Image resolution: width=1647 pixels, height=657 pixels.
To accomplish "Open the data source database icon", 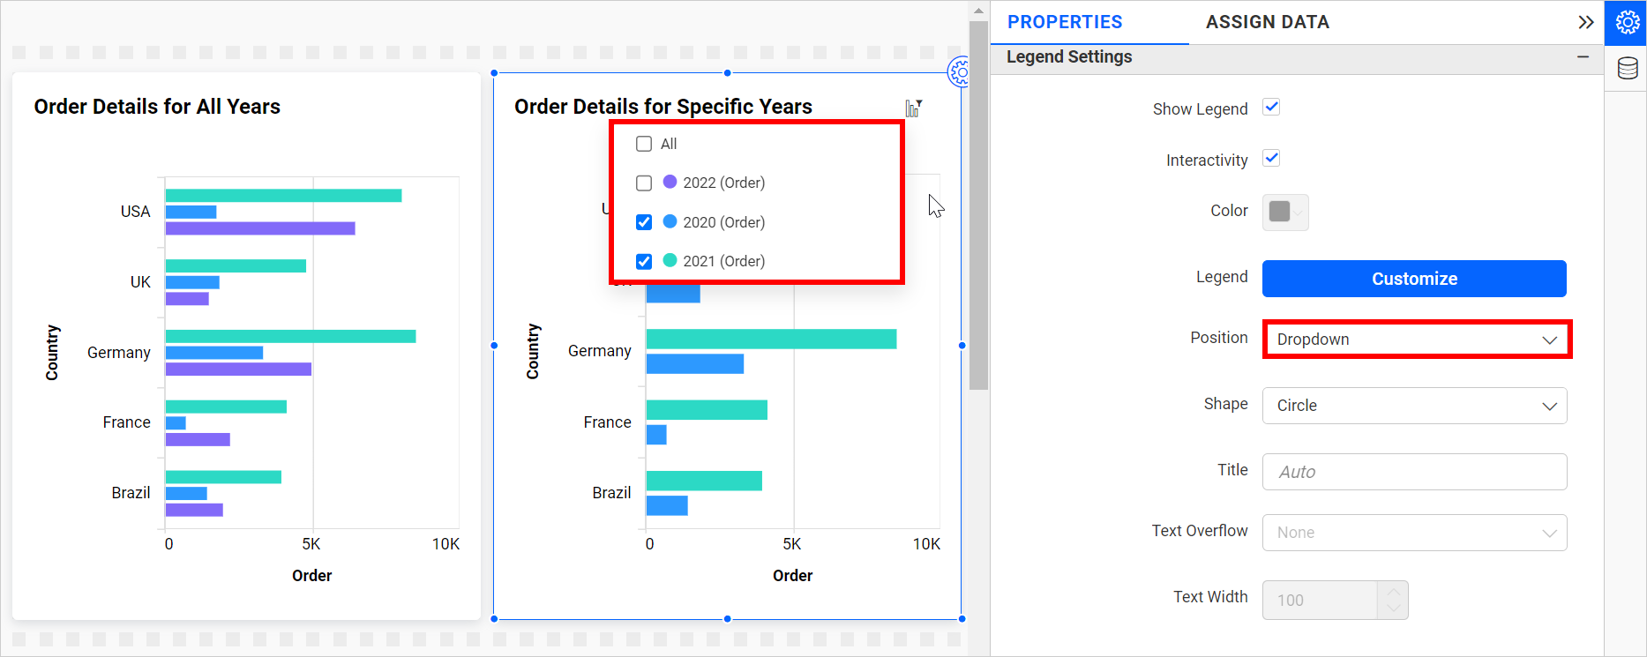I will point(1627,68).
